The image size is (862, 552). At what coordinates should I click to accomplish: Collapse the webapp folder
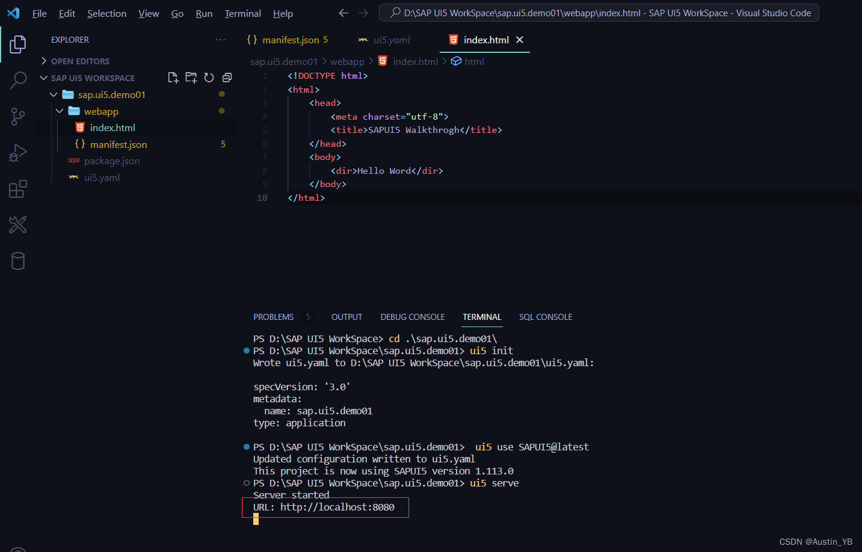[x=60, y=111]
